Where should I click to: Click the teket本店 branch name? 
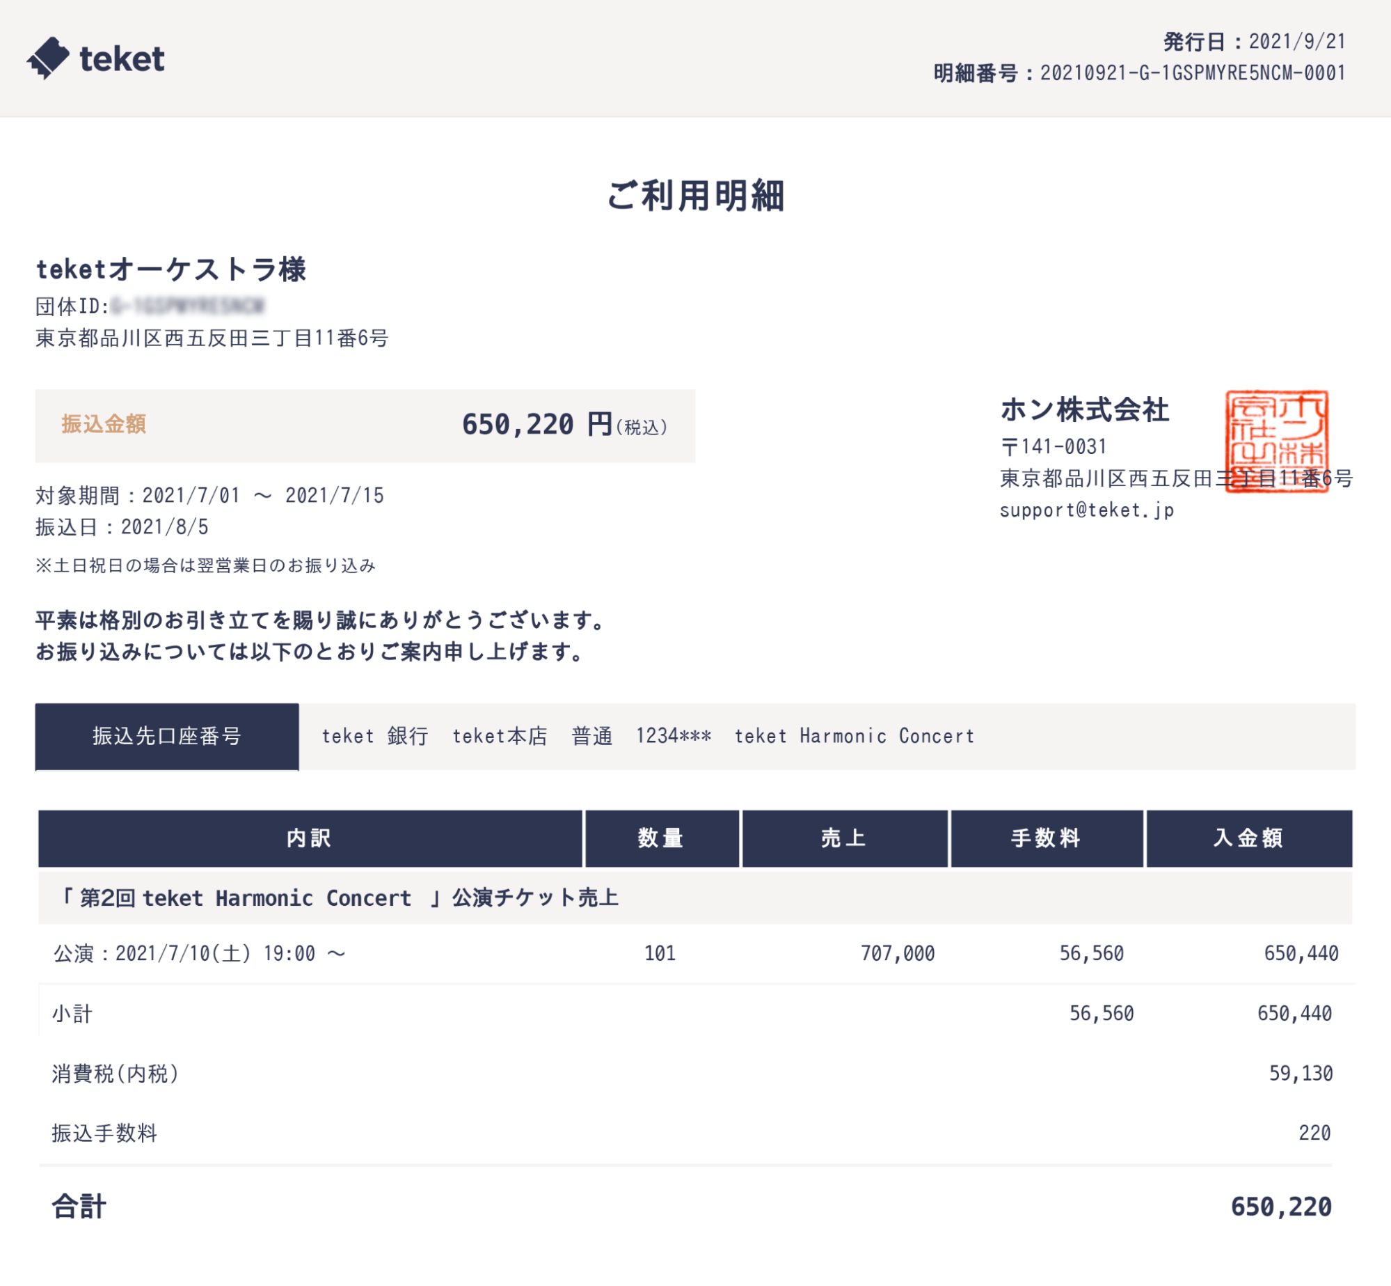(x=500, y=736)
